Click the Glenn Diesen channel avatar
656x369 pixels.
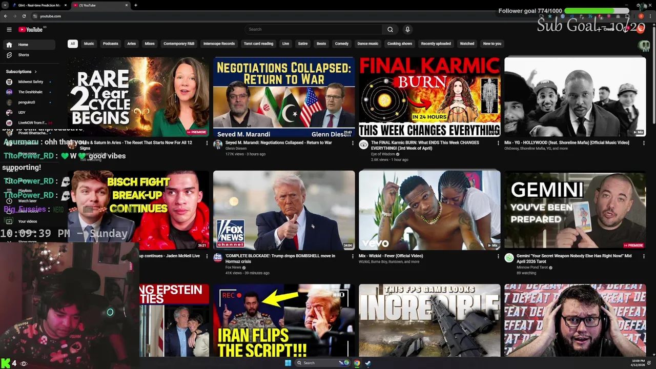(x=218, y=145)
